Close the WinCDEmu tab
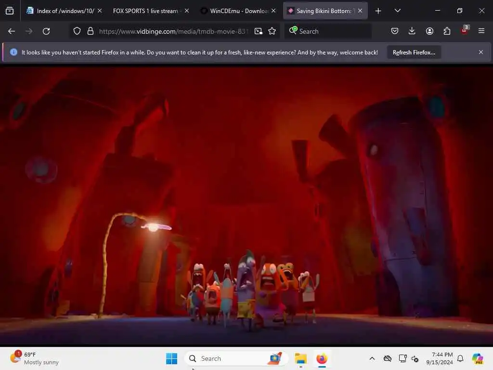This screenshot has width=493, height=370. pyautogui.click(x=273, y=11)
